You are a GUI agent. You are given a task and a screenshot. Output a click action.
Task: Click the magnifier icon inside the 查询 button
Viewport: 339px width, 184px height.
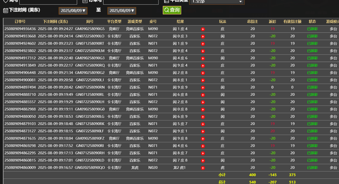point(167,10)
